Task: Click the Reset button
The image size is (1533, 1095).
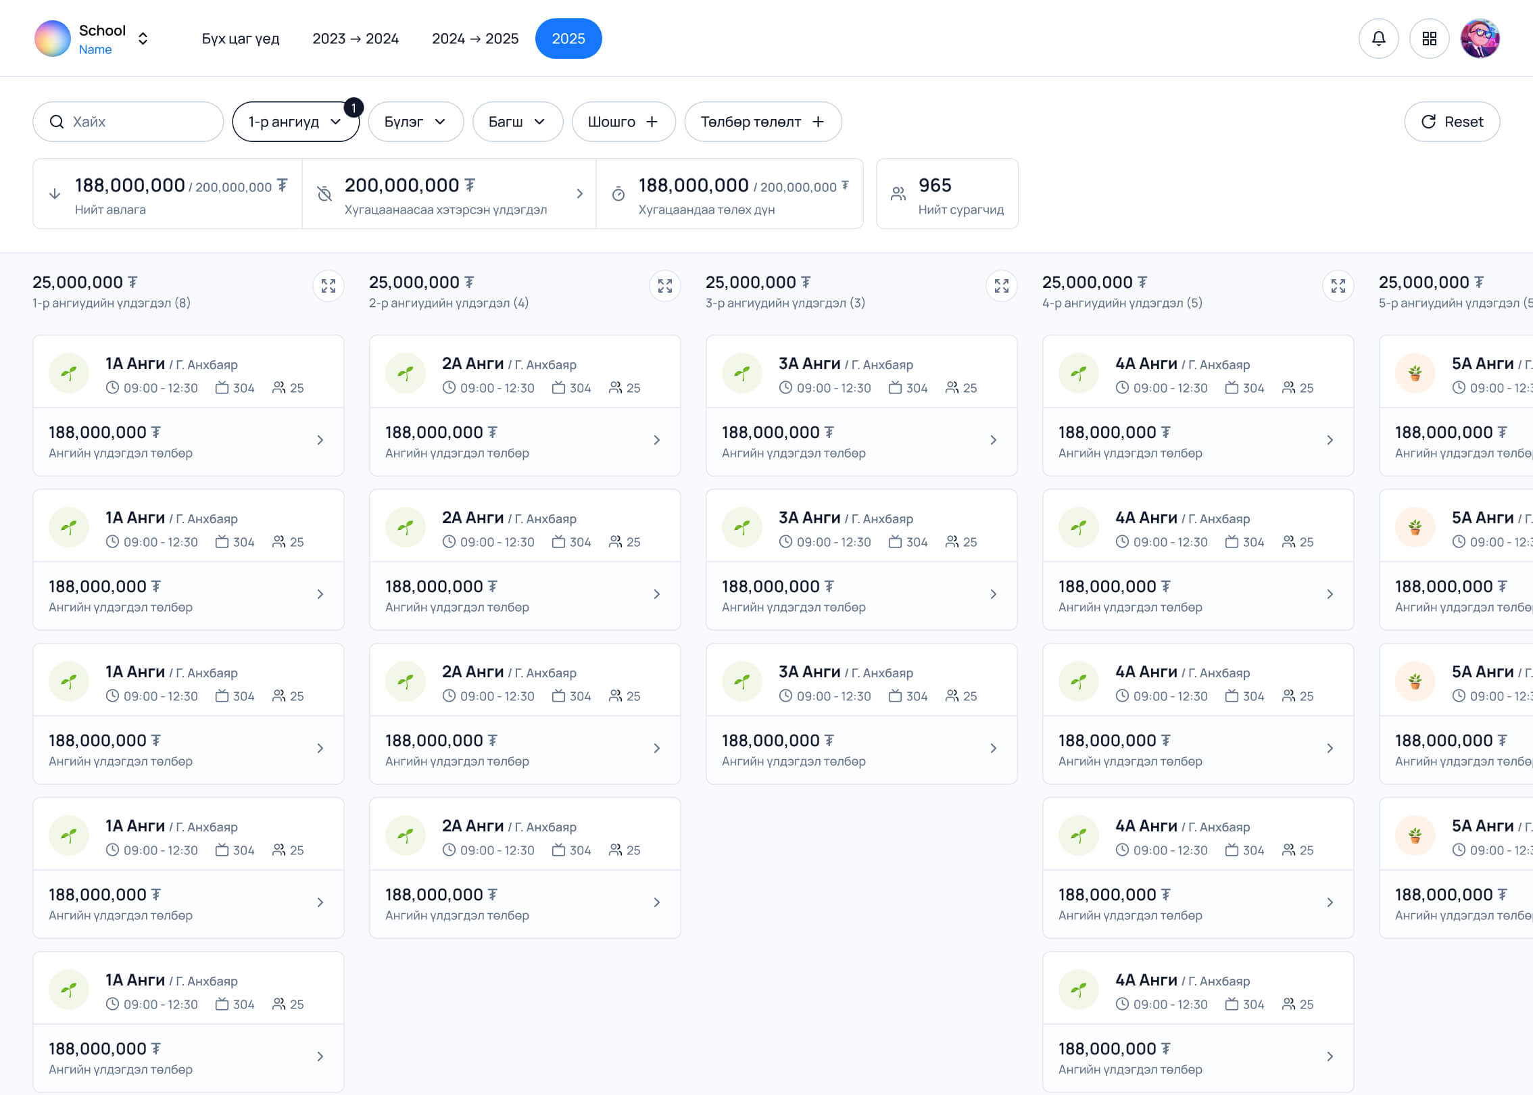Action: coord(1452,122)
